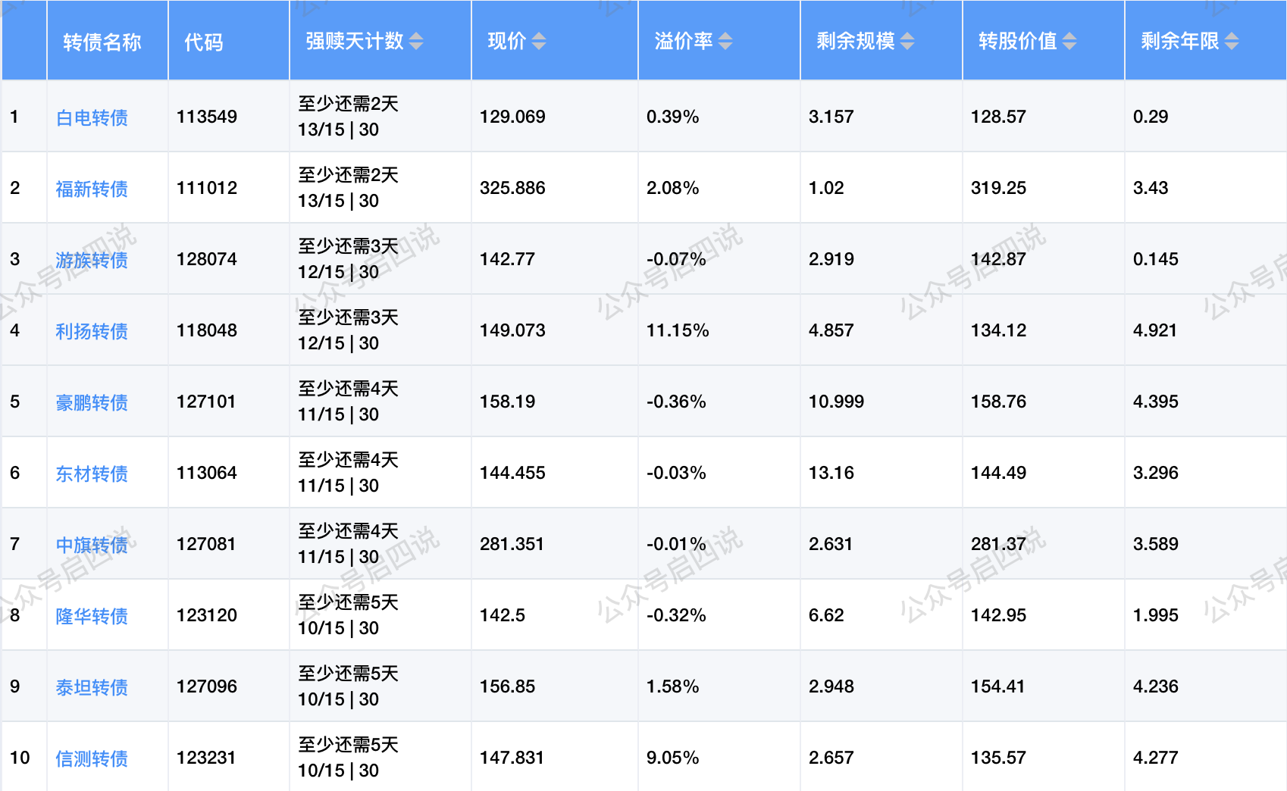Open the 东材转债 bond link

click(x=92, y=474)
